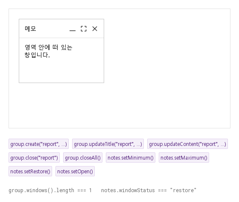Run group.closeAll() button

83,157
